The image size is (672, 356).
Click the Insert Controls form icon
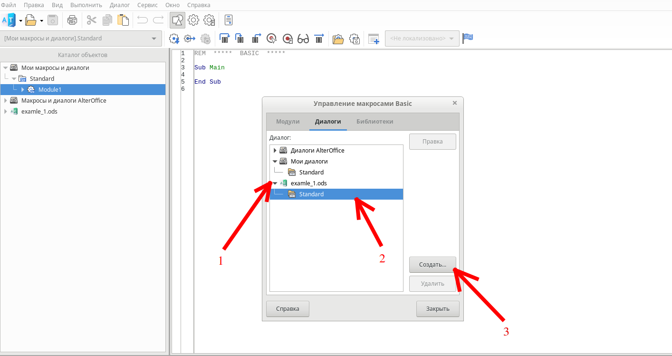374,38
